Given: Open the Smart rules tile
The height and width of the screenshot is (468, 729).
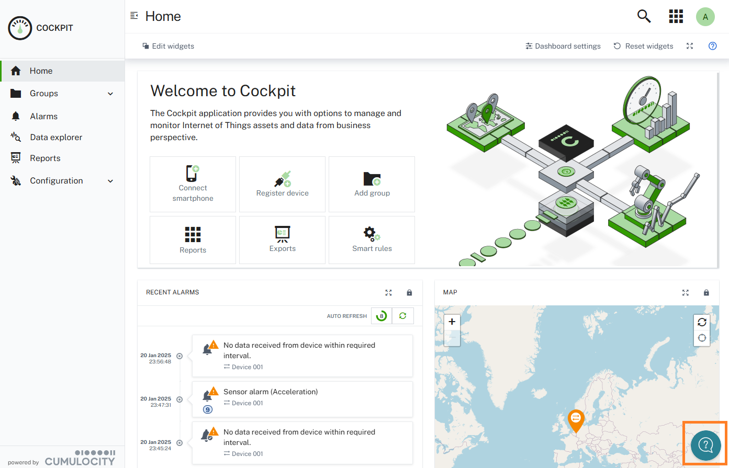Looking at the screenshot, I should pyautogui.click(x=372, y=240).
